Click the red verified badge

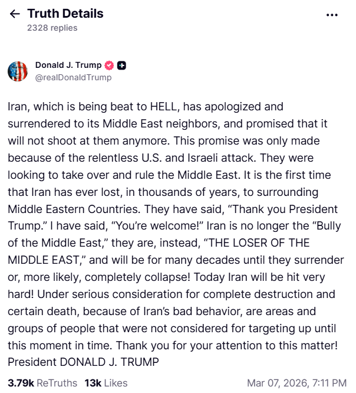coord(109,65)
